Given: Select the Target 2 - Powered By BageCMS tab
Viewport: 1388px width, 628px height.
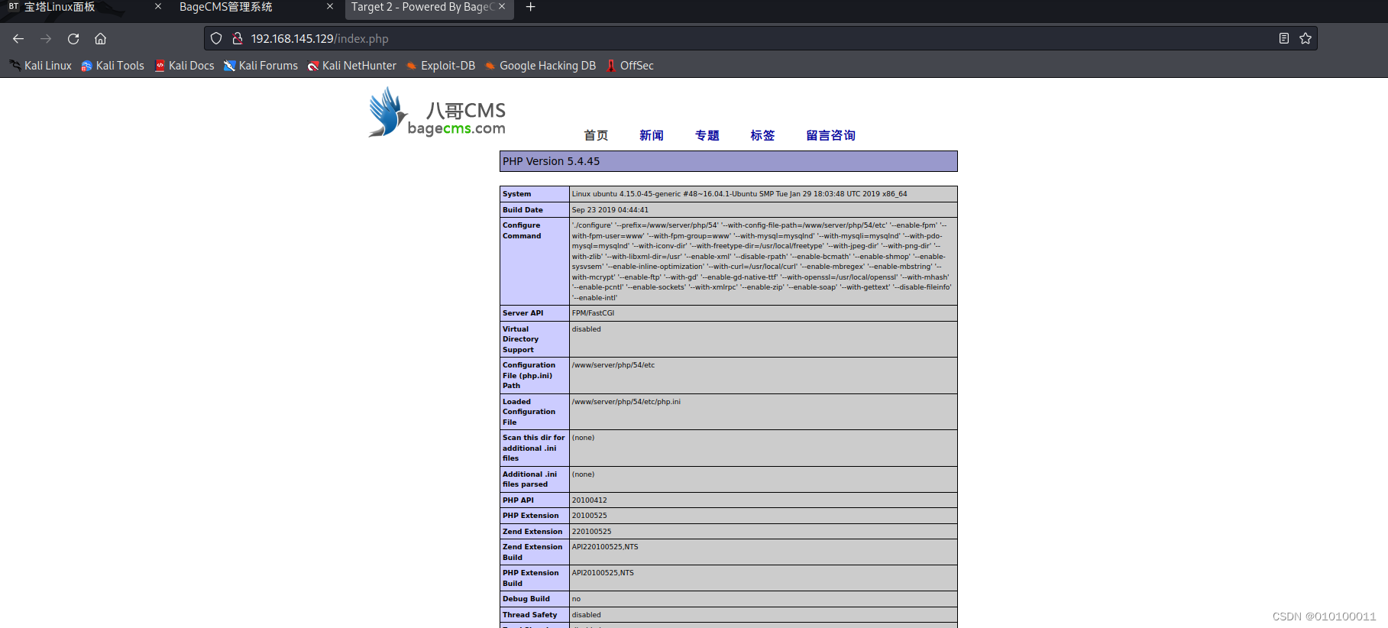Looking at the screenshot, I should [x=422, y=7].
